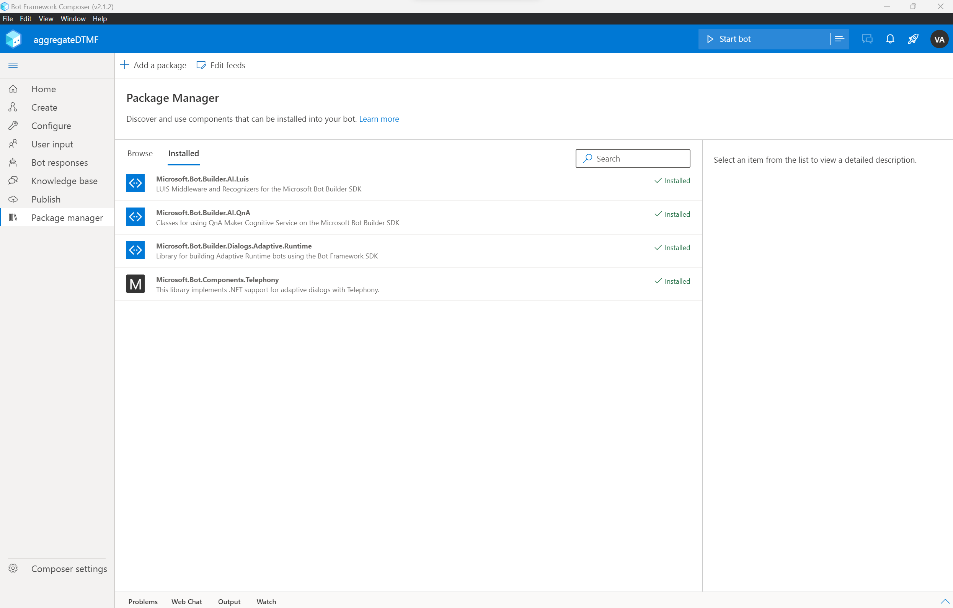Open the Bot responses robot icon

pos(13,162)
